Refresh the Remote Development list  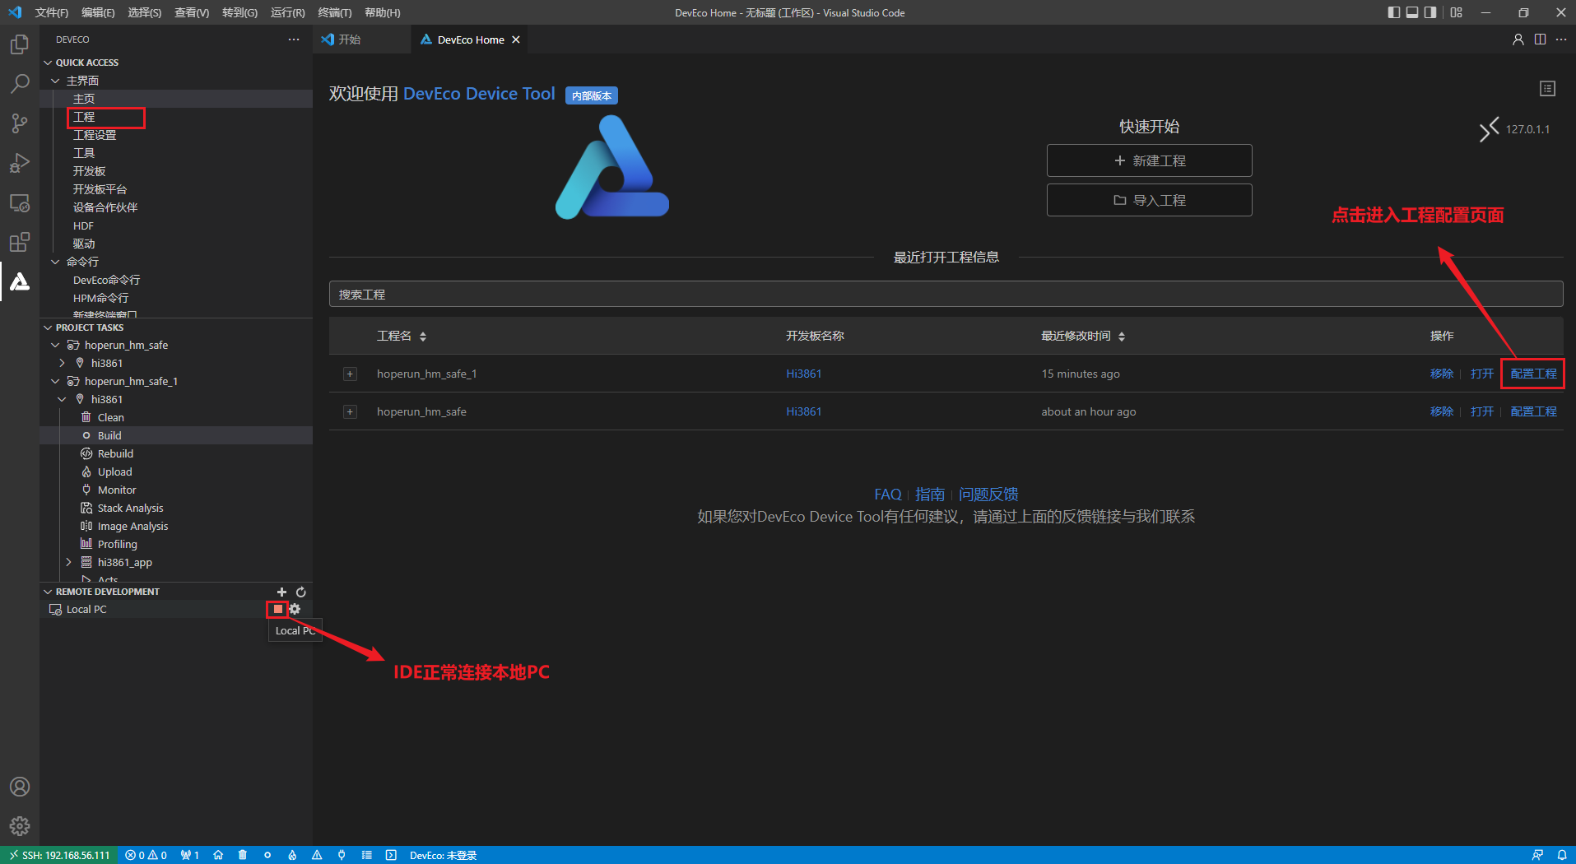tap(301, 592)
